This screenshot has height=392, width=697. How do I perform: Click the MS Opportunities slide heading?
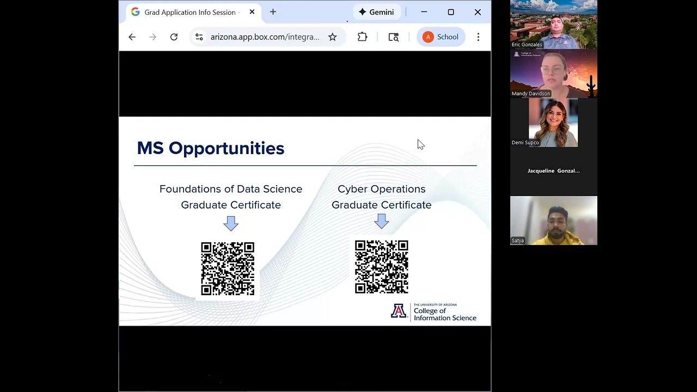(x=211, y=148)
